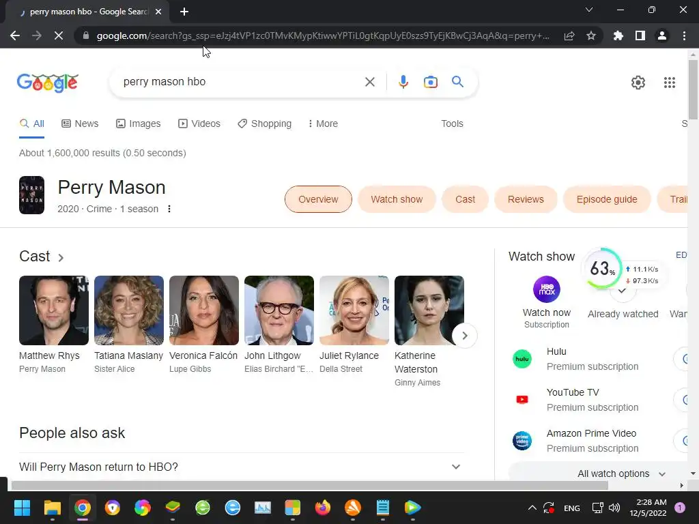Switch to Images results tab
699x524 pixels.
coord(138,124)
